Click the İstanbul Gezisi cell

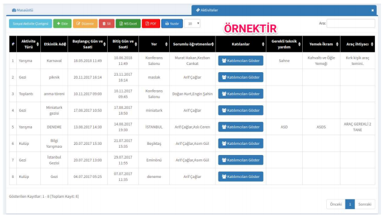click(x=54, y=160)
